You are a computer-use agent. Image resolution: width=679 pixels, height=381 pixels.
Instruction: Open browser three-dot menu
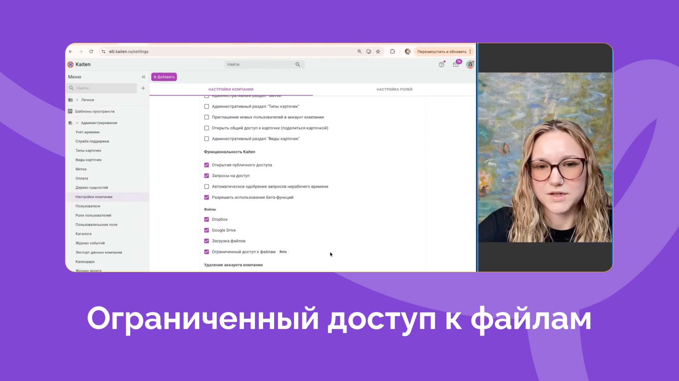tap(470, 52)
